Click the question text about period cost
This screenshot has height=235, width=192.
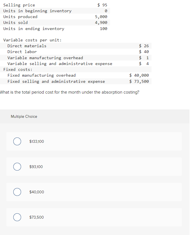(x=70, y=92)
